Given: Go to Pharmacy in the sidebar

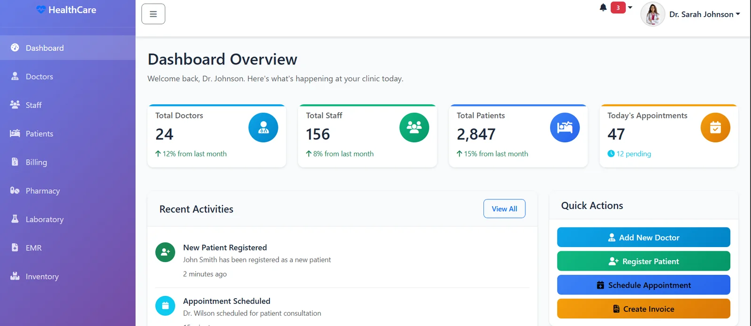Looking at the screenshot, I should point(42,191).
